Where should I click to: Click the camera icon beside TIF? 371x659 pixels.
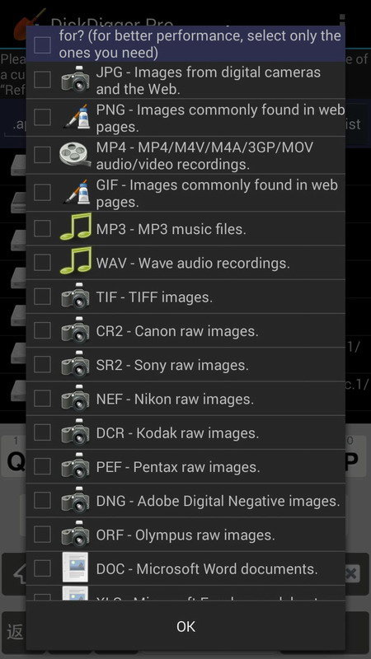tap(75, 296)
